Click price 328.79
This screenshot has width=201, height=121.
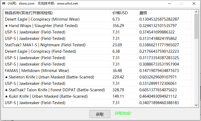(x=118, y=90)
